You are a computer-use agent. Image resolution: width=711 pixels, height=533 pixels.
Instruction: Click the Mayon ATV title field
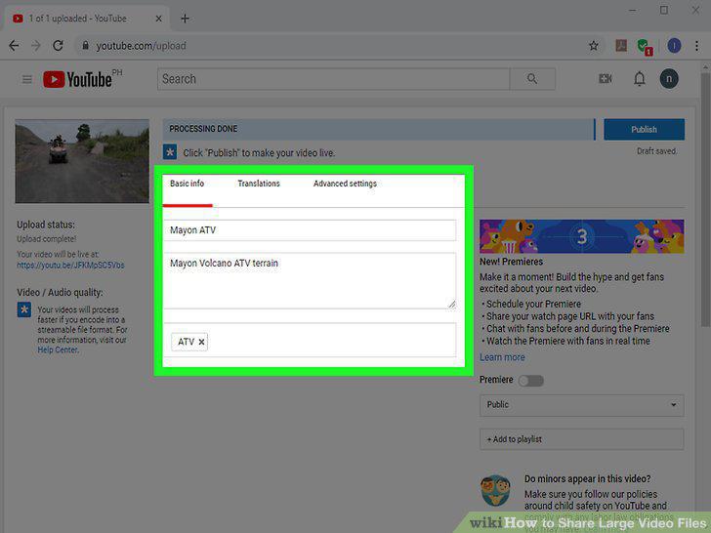(x=310, y=230)
